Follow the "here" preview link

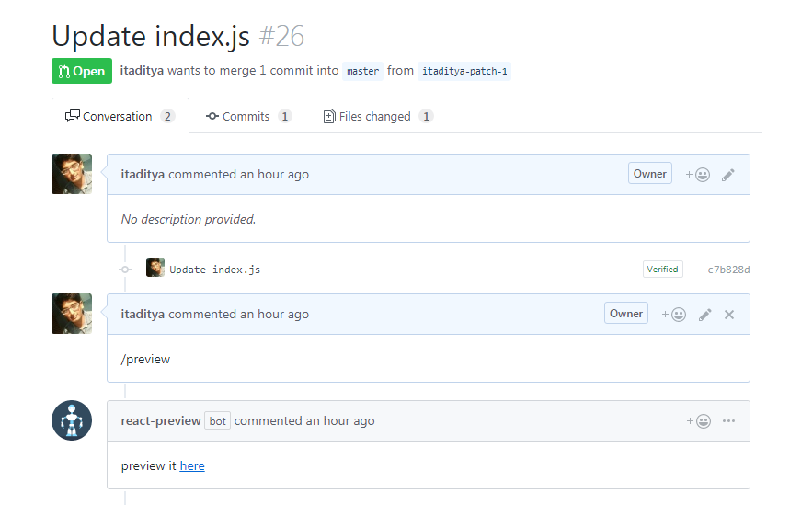[x=192, y=466]
